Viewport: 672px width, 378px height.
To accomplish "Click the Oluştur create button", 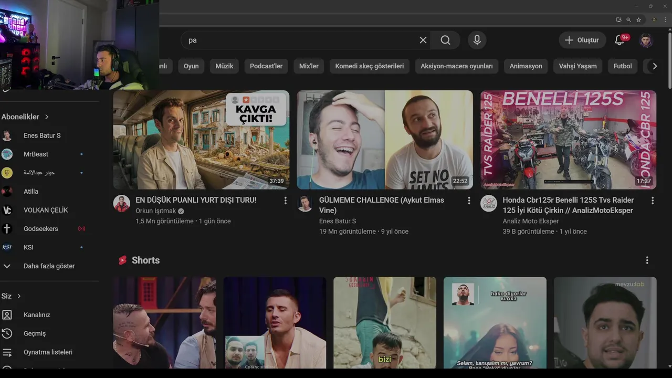I will tap(582, 40).
